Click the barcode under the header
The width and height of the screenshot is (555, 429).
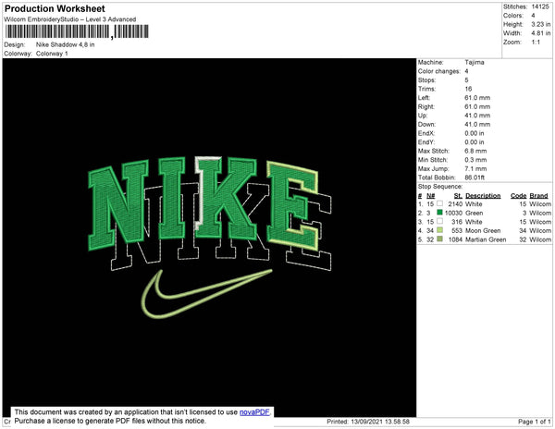click(x=77, y=31)
